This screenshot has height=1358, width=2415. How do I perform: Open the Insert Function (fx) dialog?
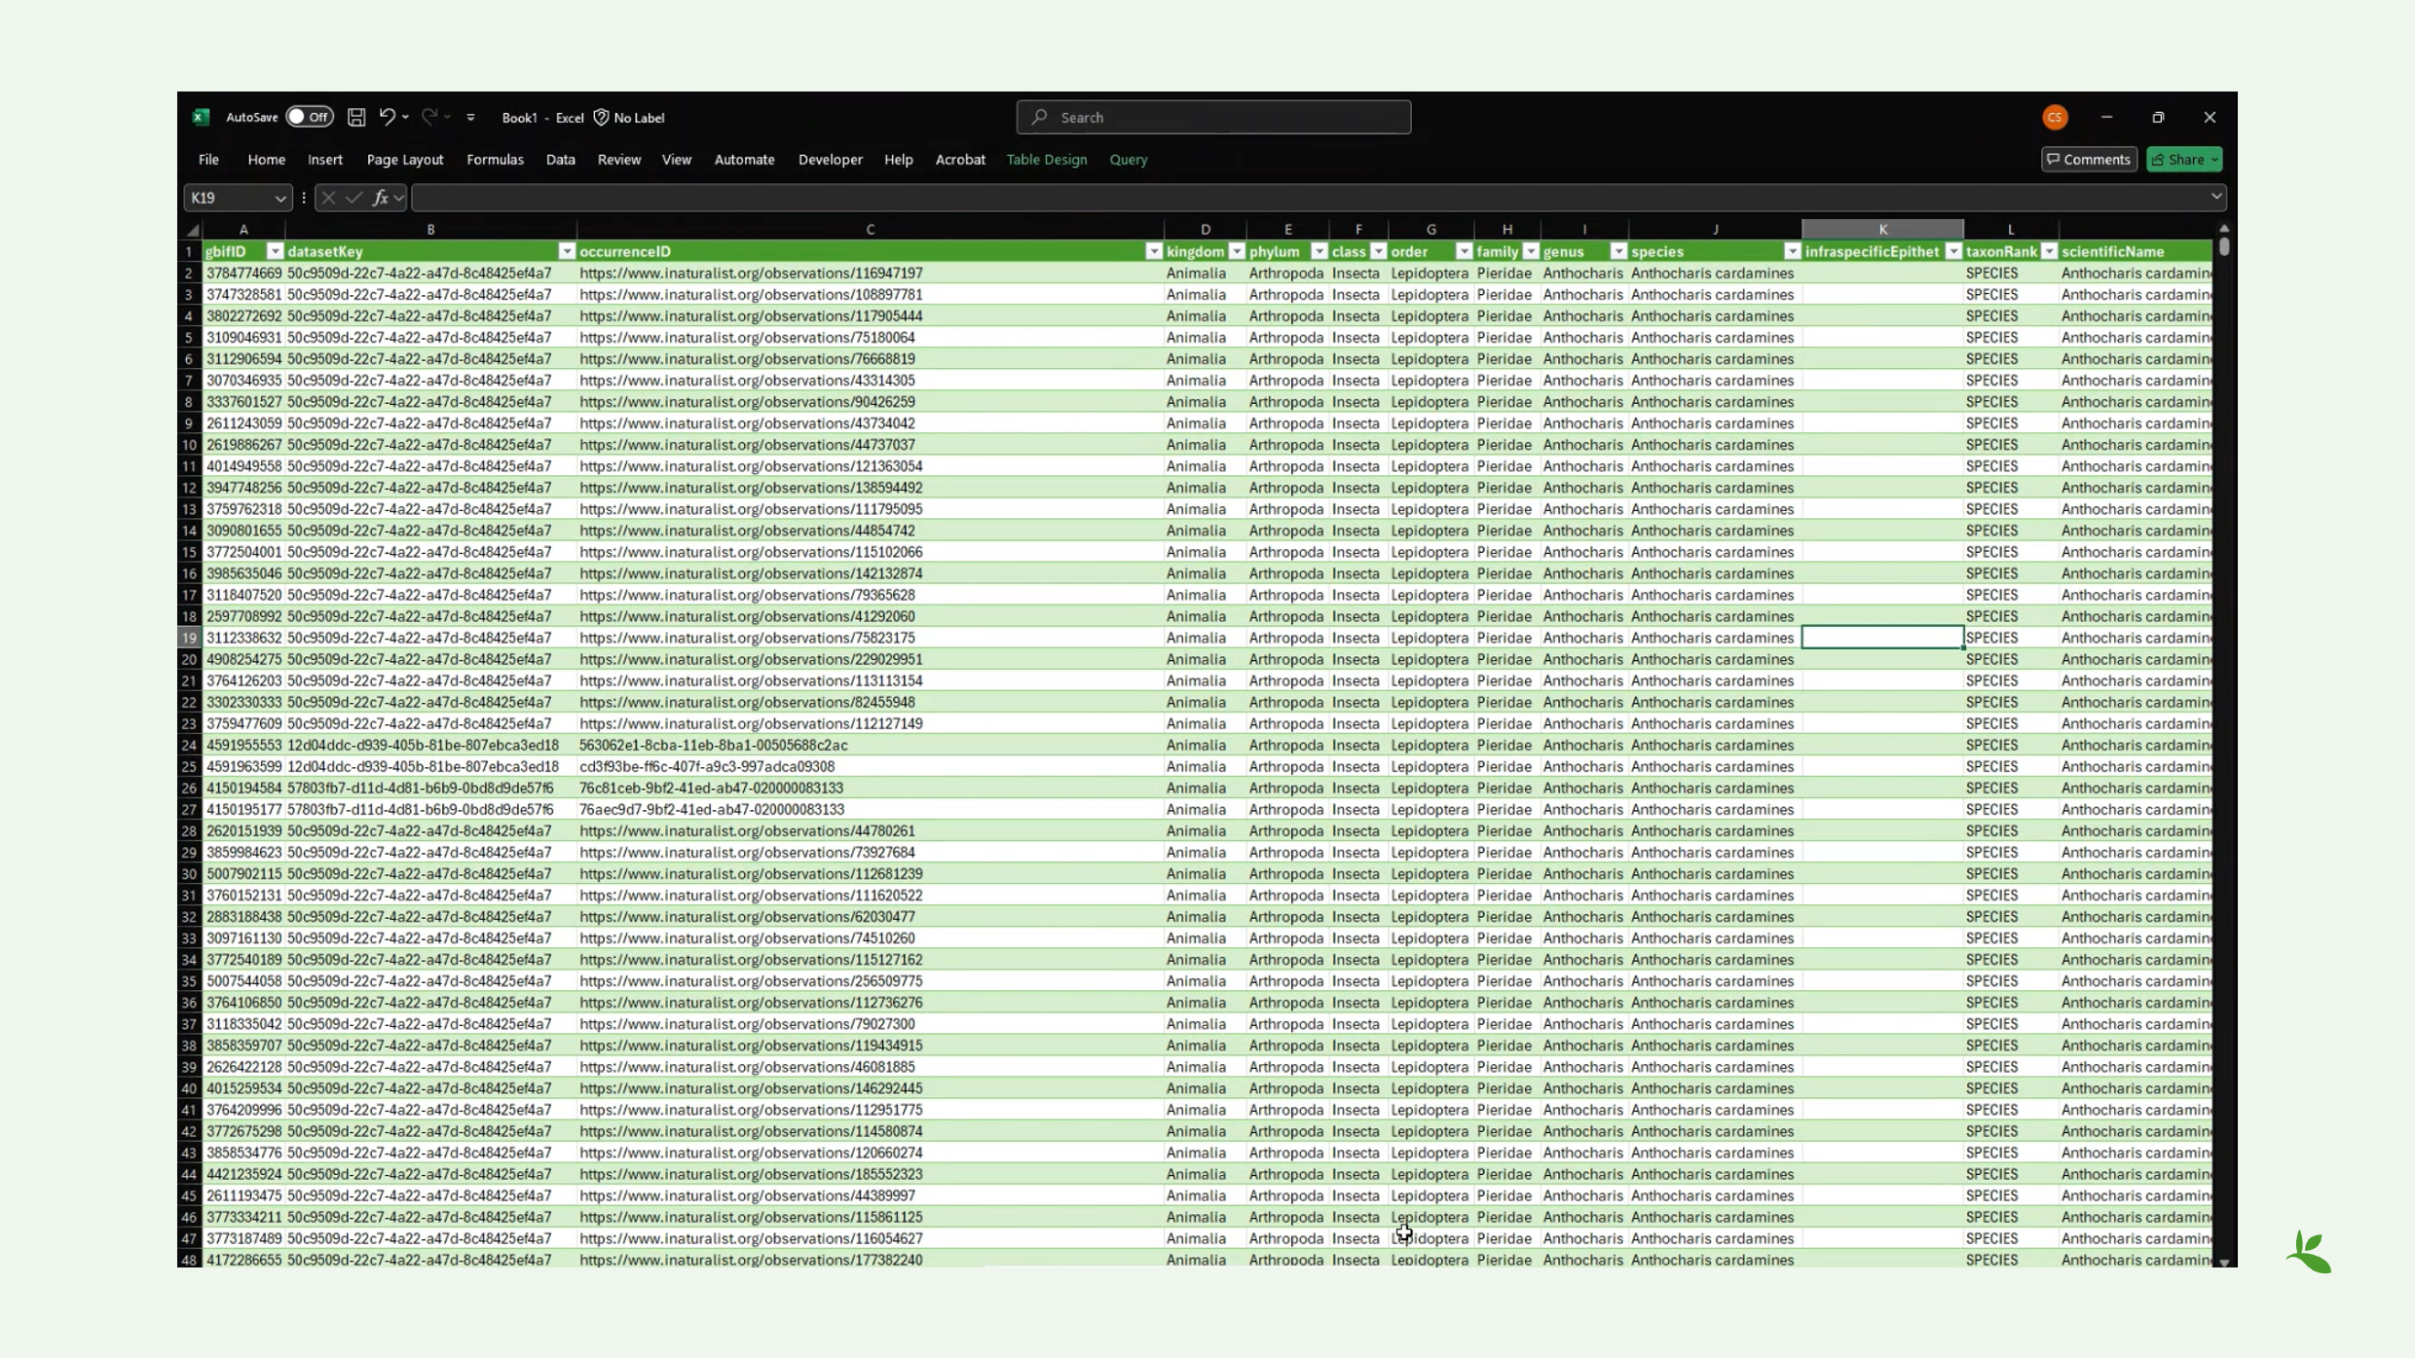pos(380,198)
